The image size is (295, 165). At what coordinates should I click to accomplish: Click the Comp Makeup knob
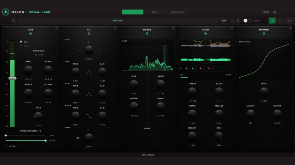click(192, 136)
